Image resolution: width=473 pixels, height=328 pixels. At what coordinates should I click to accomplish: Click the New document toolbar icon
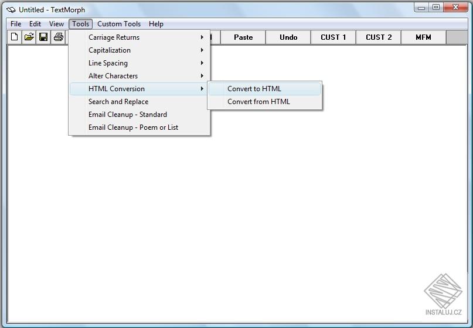[x=14, y=37]
